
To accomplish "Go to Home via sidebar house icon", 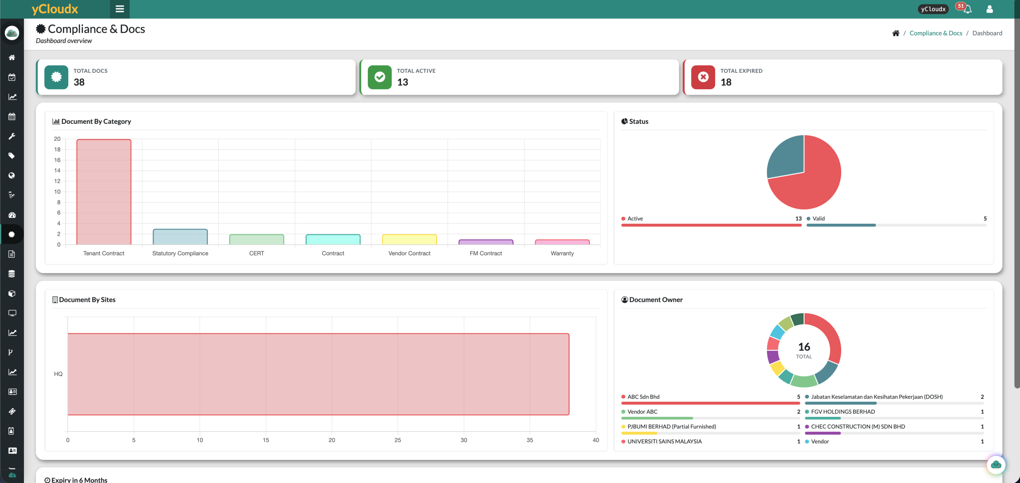I will pyautogui.click(x=12, y=57).
